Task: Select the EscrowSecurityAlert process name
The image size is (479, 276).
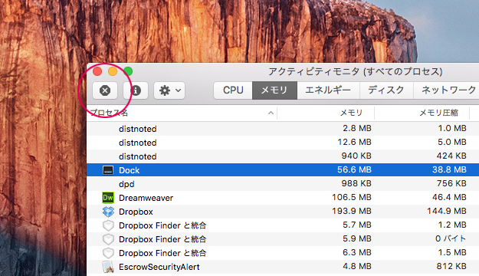Action: click(x=159, y=267)
